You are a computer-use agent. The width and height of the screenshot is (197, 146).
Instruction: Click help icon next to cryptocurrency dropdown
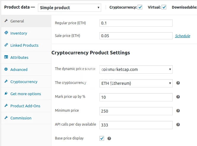coord(178,83)
